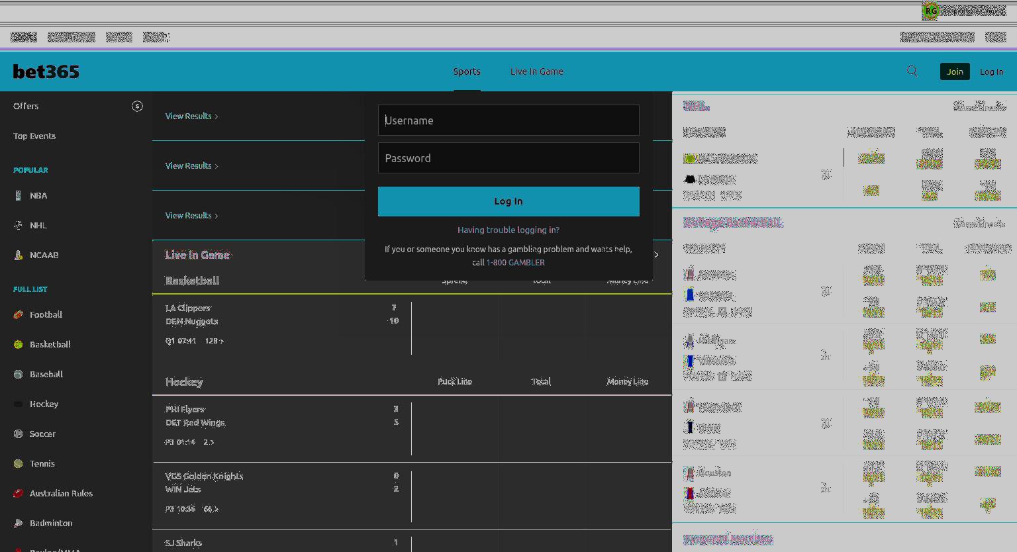
Task: Click the DET Red Wings team name
Action: [195, 422]
